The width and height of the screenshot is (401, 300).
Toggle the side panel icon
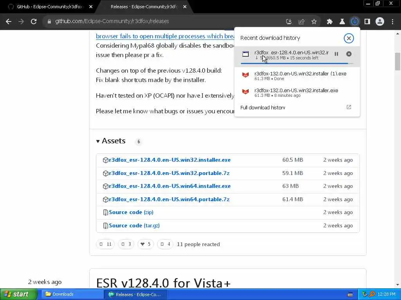tap(367, 22)
